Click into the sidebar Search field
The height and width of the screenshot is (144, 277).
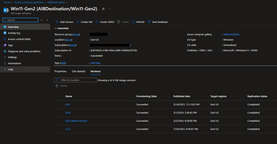[x=21, y=20]
